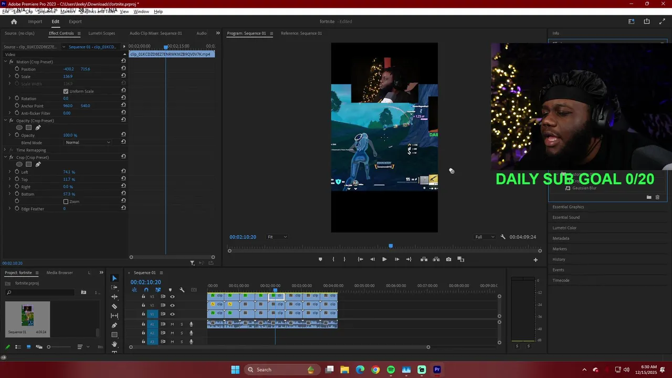Select free draw bezier pen under Crop
The height and width of the screenshot is (378, 672).
click(x=38, y=164)
